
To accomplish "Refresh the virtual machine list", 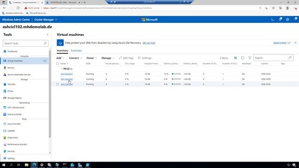I will (242, 58).
